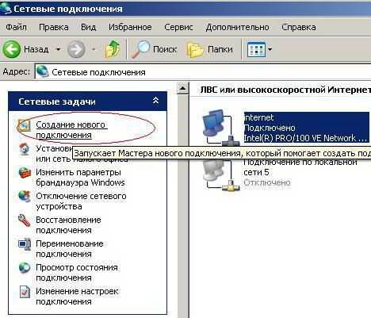Click the address bar field
The image size is (371, 318).
pyautogui.click(x=203, y=72)
